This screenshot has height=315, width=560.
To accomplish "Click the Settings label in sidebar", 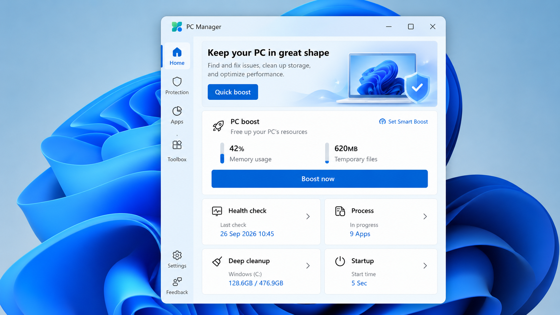I will pyautogui.click(x=177, y=266).
